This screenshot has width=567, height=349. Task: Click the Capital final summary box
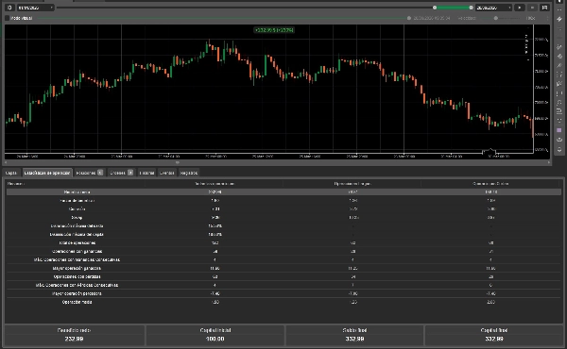[493, 335]
